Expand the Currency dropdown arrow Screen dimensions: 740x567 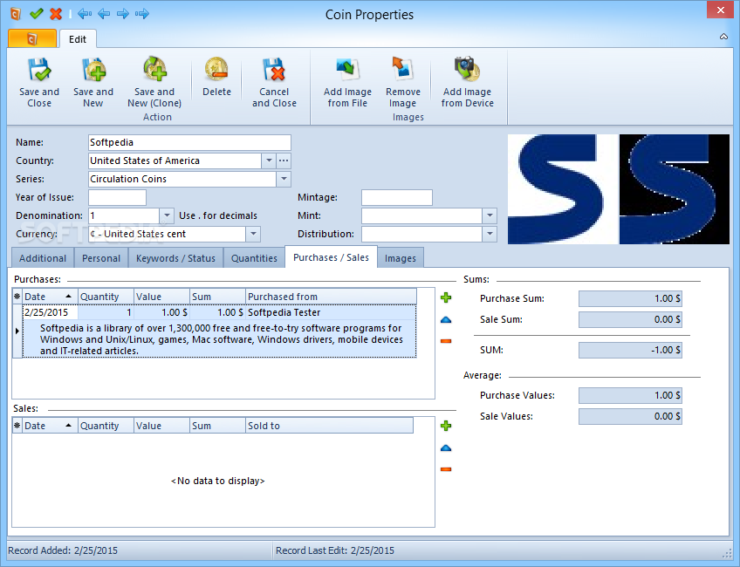click(x=253, y=234)
